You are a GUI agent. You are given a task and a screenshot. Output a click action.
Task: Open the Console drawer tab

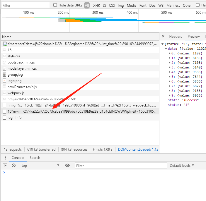(18, 158)
